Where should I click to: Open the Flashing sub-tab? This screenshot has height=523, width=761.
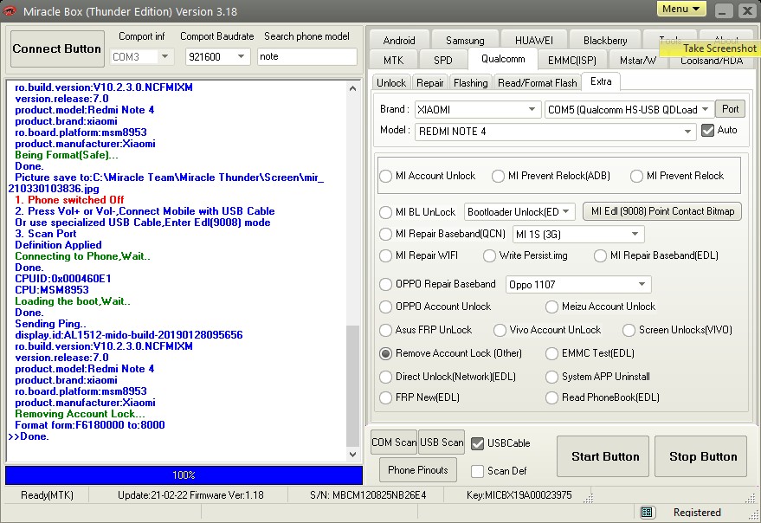pyautogui.click(x=471, y=83)
